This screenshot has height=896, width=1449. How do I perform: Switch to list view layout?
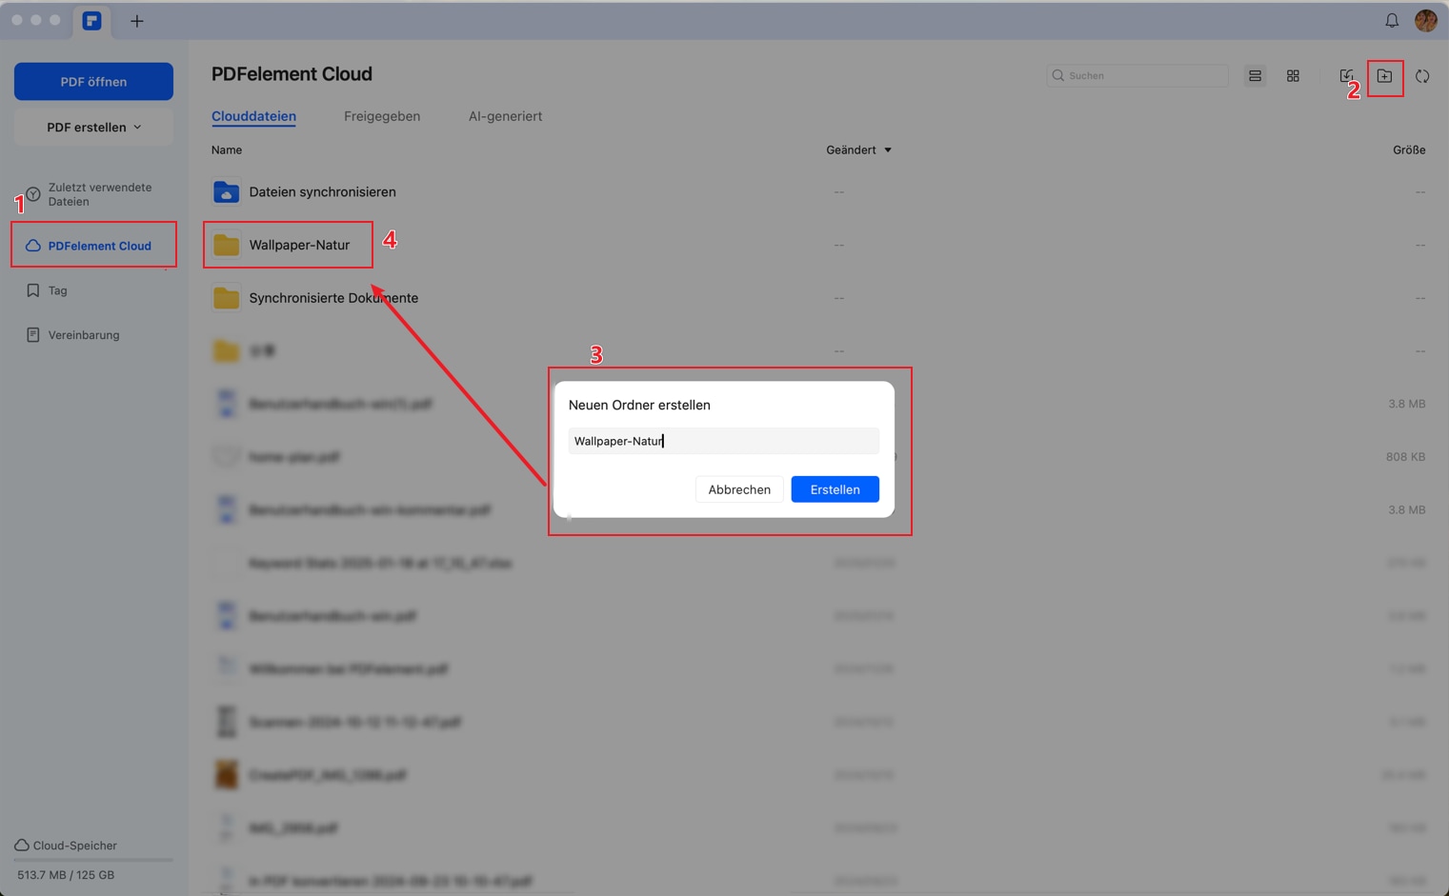pyautogui.click(x=1255, y=76)
